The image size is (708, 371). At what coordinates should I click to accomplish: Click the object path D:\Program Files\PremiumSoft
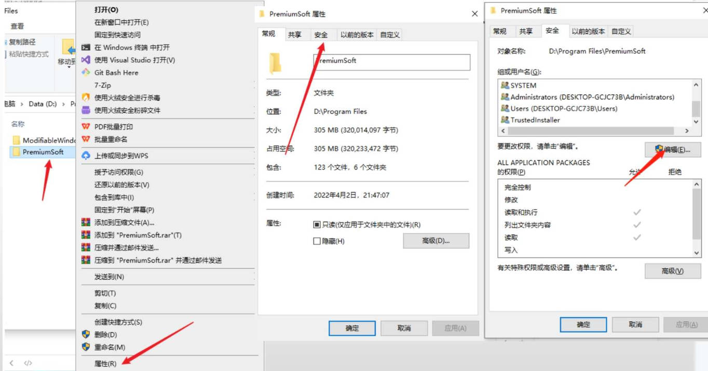pyautogui.click(x=597, y=51)
